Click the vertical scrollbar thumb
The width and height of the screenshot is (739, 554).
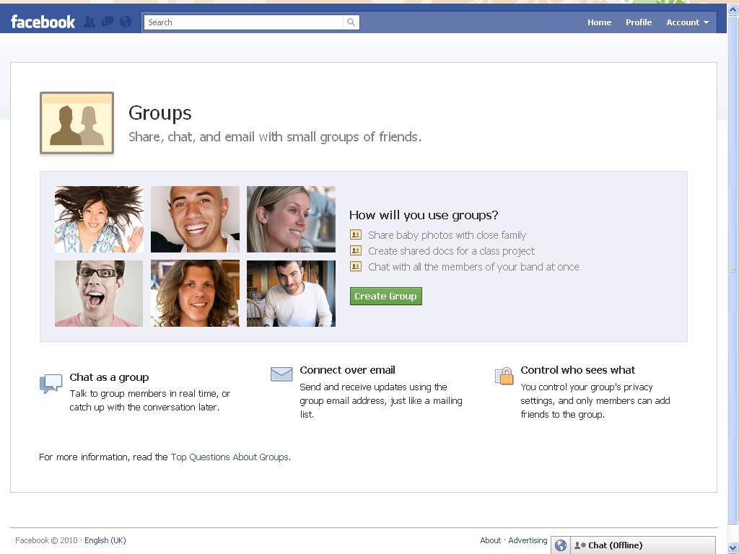[733, 270]
